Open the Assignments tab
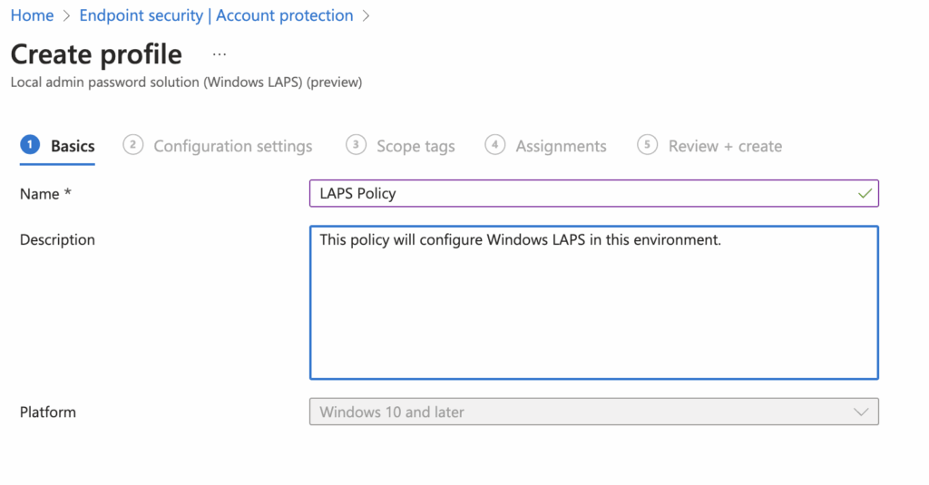The image size is (929, 485). (x=561, y=146)
